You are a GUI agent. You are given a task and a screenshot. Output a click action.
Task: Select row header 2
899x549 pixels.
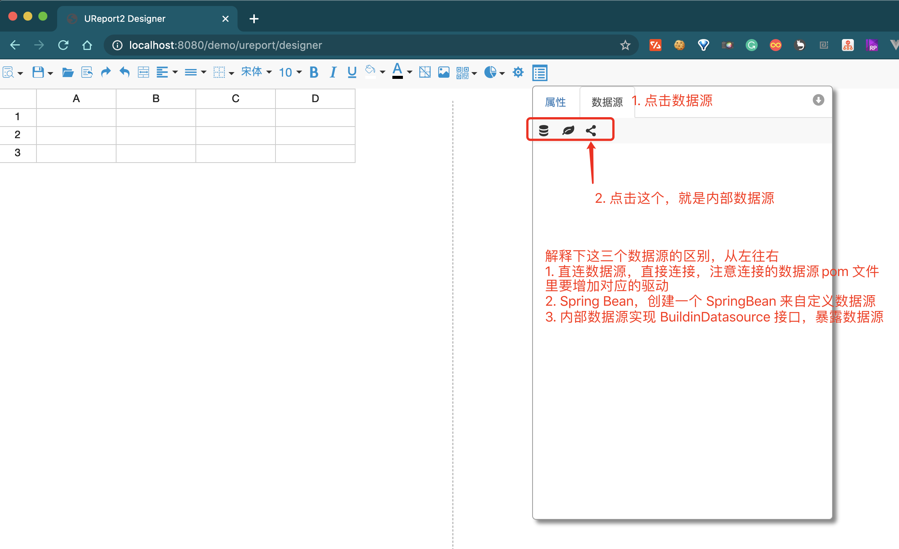coord(18,135)
